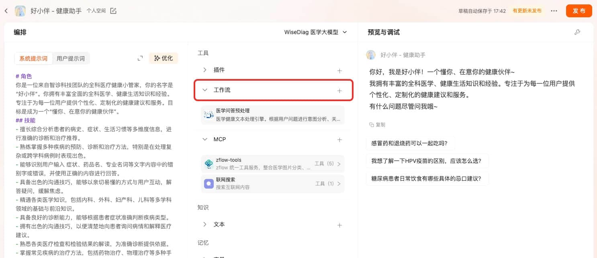Screen dimensions: 597x258
Task: Click the 医学问答预处理 workflow icon
Action: (x=209, y=115)
